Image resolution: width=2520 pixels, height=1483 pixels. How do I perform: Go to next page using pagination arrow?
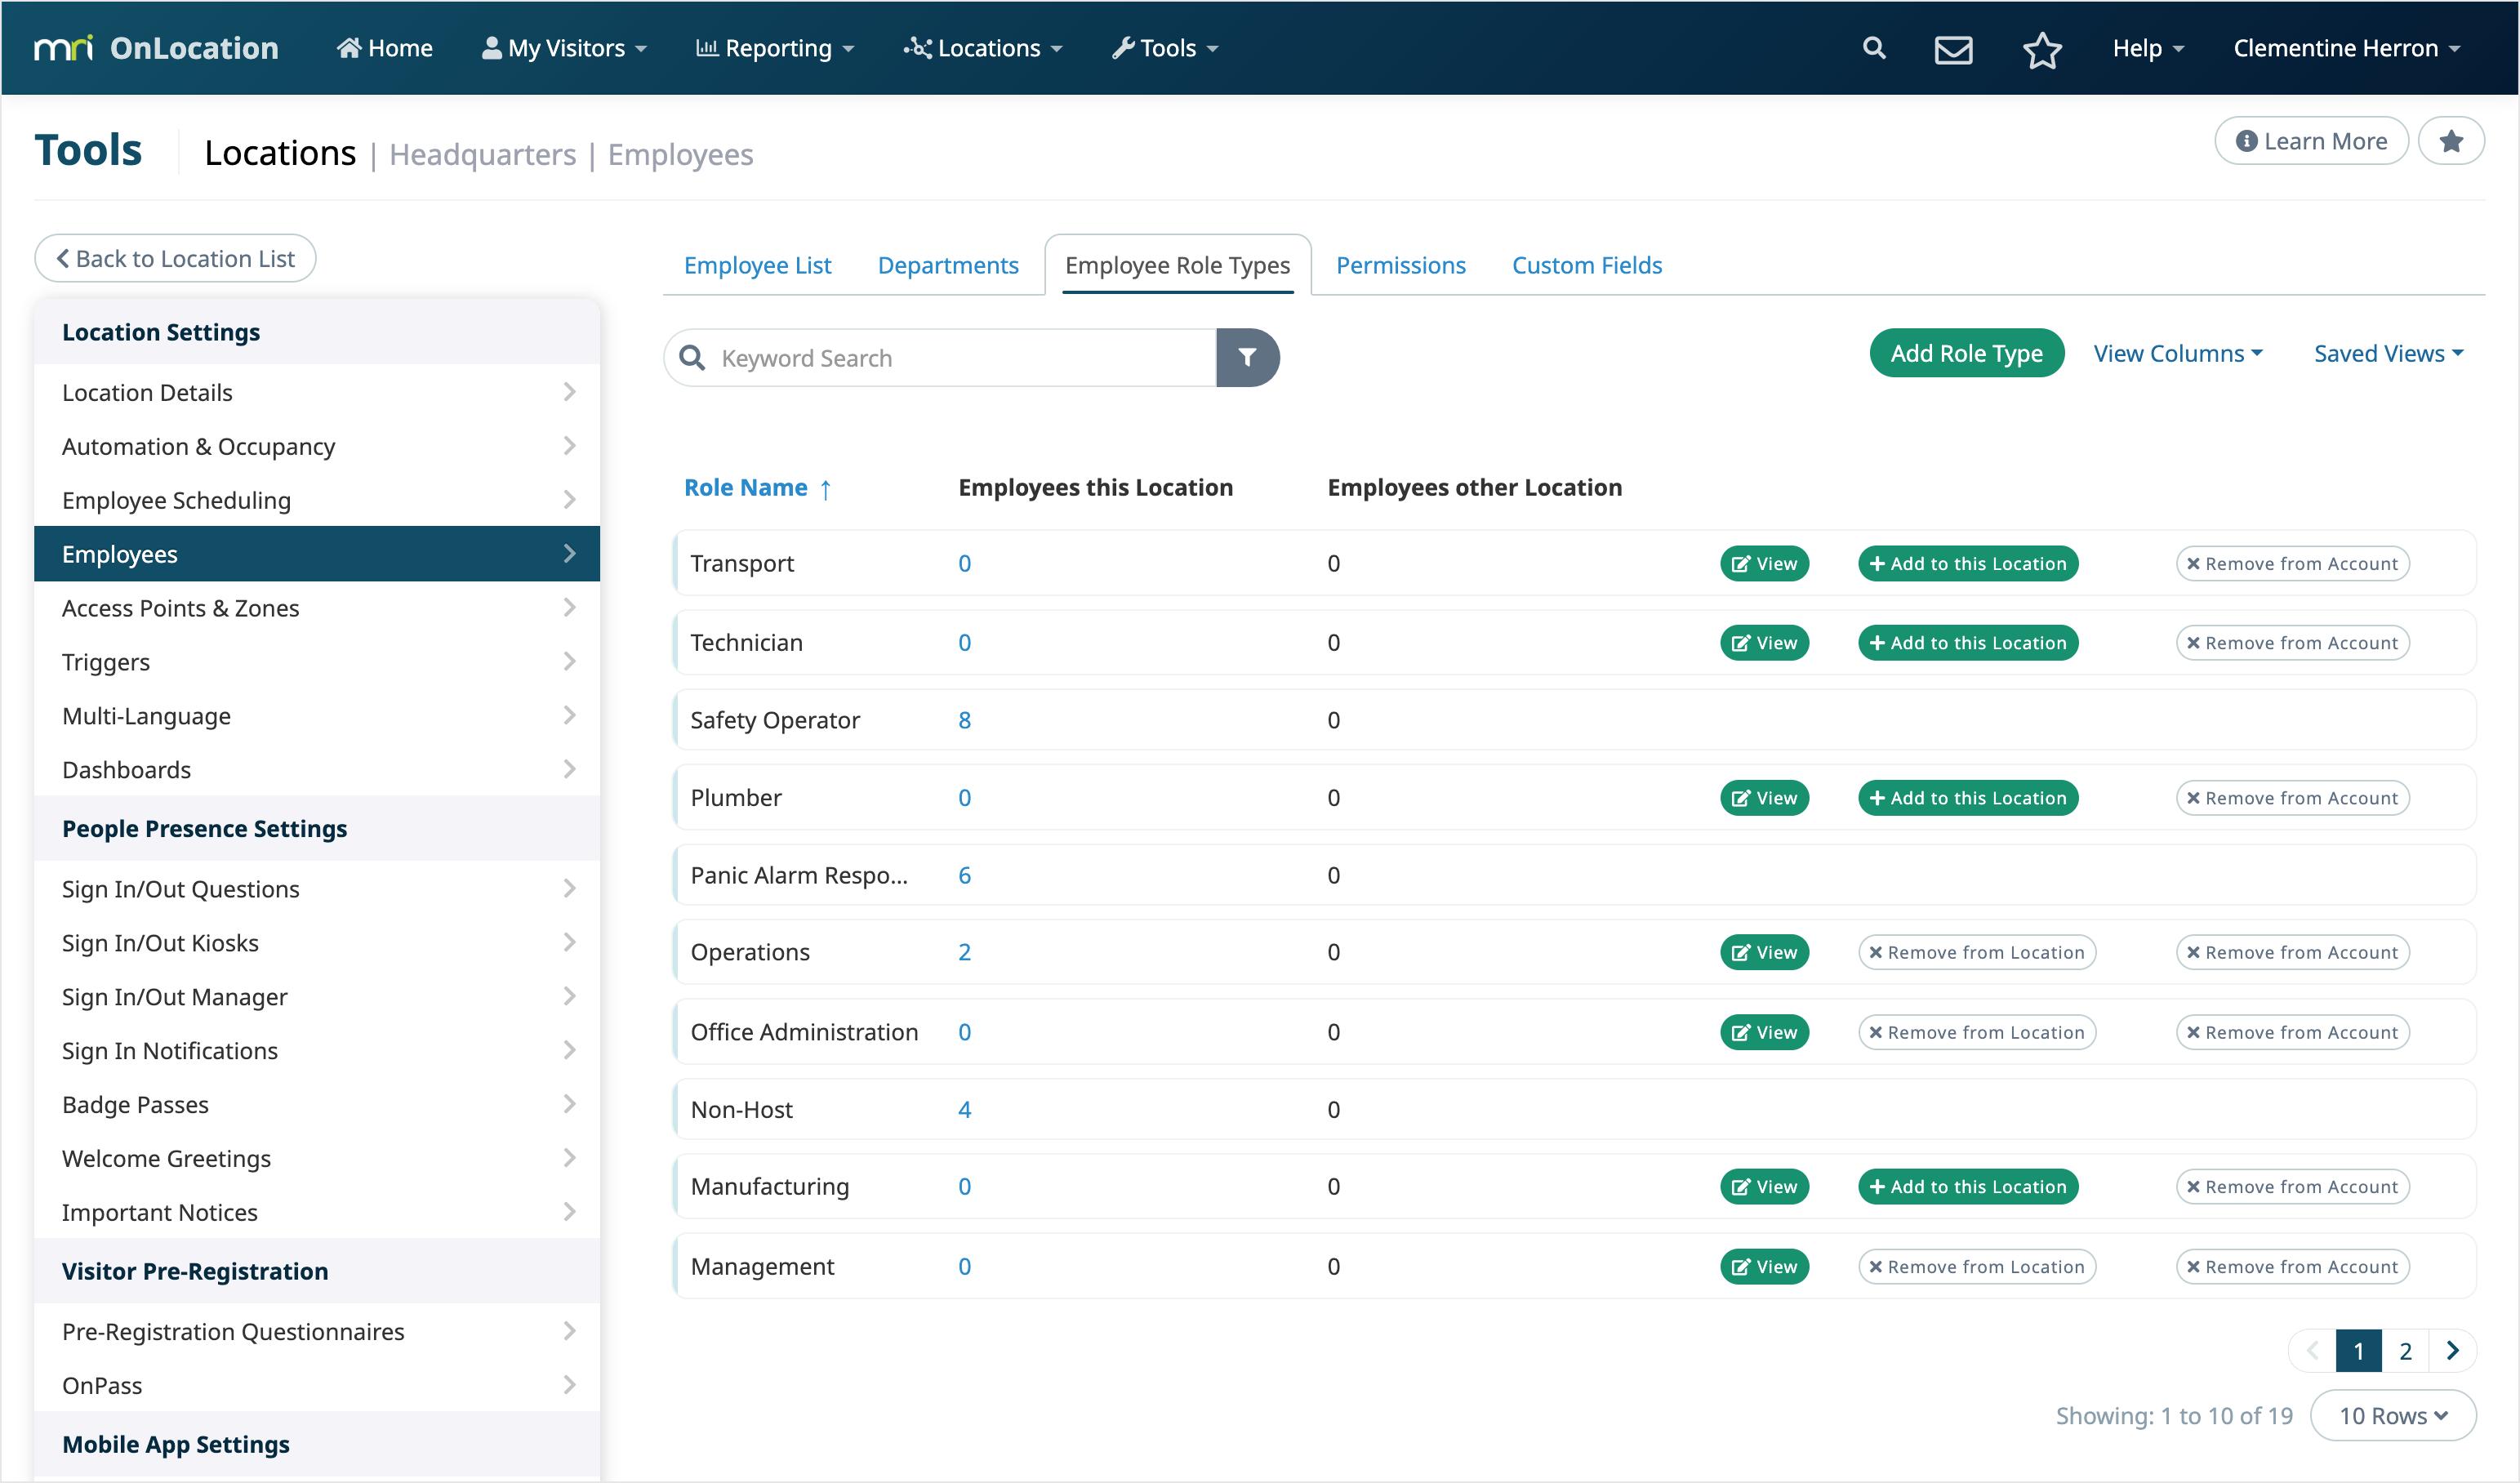click(2452, 1350)
